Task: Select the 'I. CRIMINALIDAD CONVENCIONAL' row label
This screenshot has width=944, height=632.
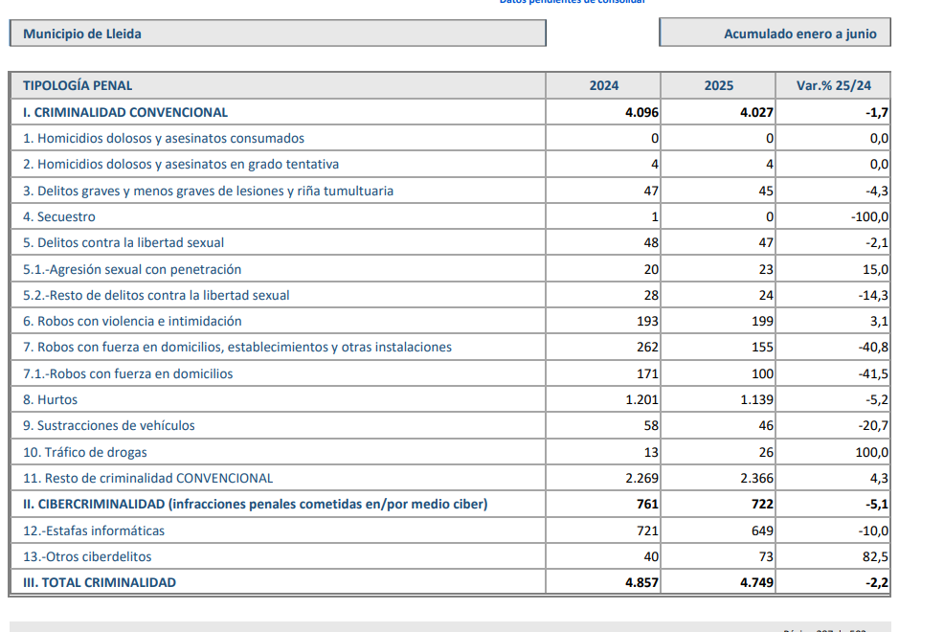Action: tap(125, 112)
